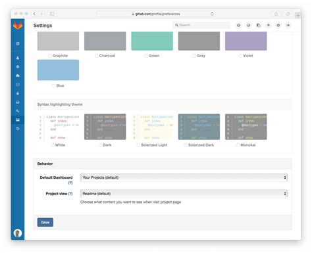Click the Solarized Light preview thumbnail
Image resolution: width=312 pixels, height=253 pixels.
[x=152, y=127]
